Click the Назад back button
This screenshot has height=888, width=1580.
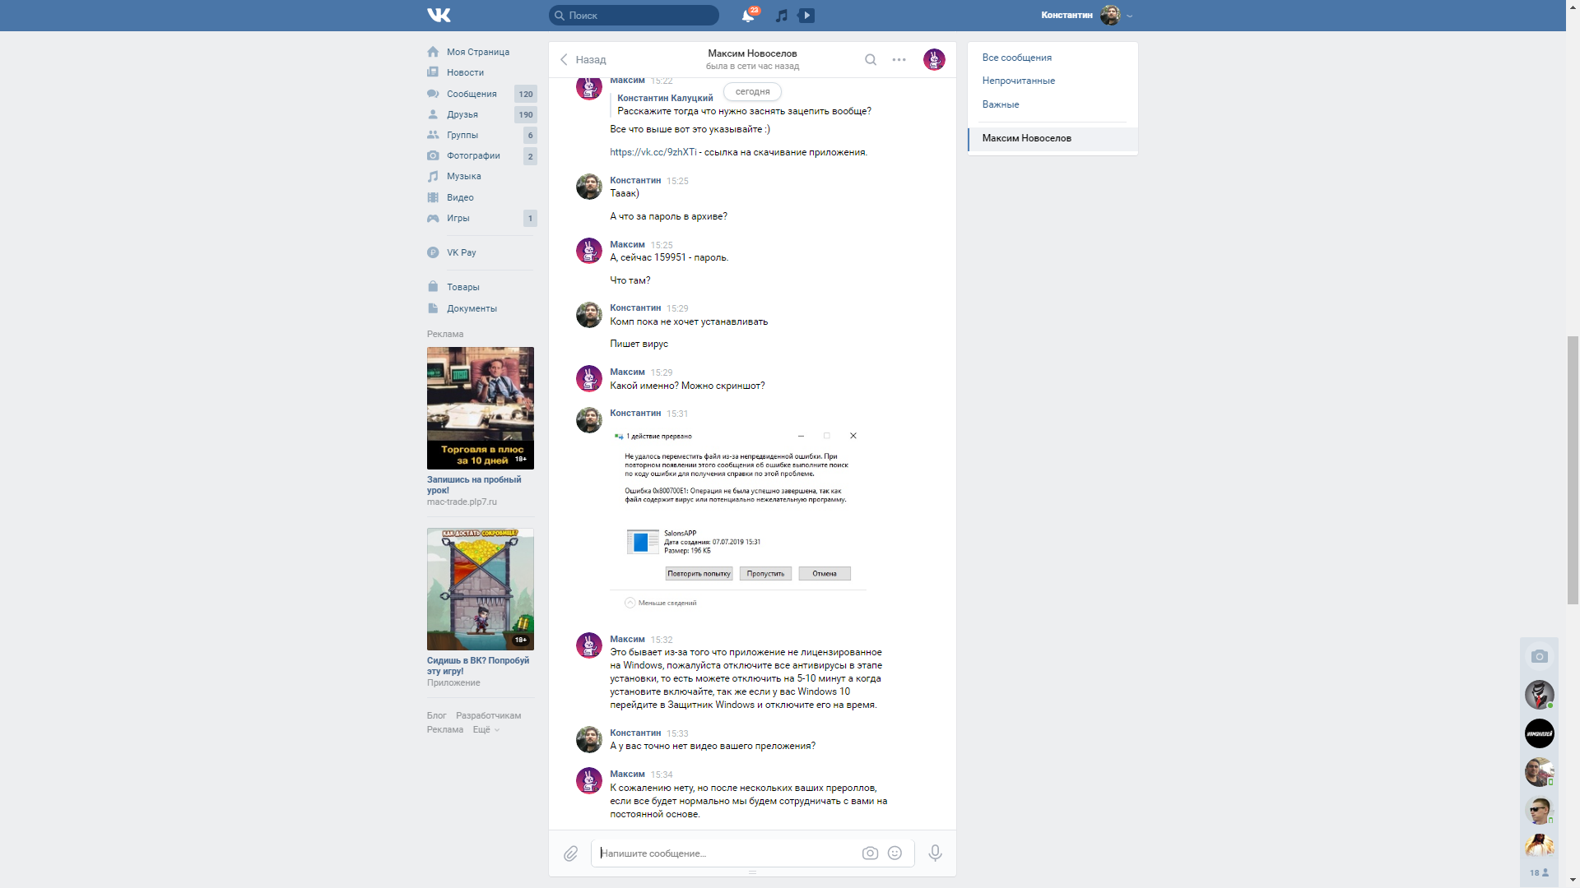583,59
